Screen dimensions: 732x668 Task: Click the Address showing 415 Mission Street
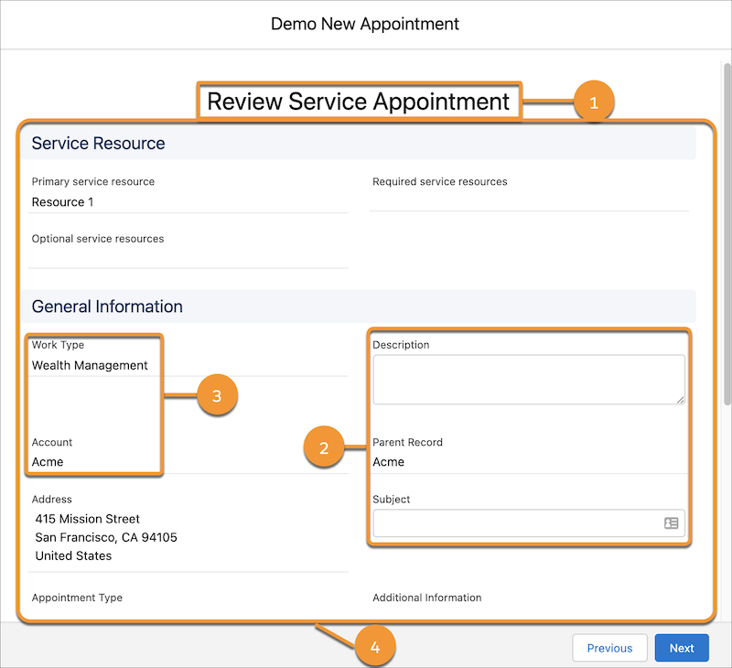[x=87, y=519]
